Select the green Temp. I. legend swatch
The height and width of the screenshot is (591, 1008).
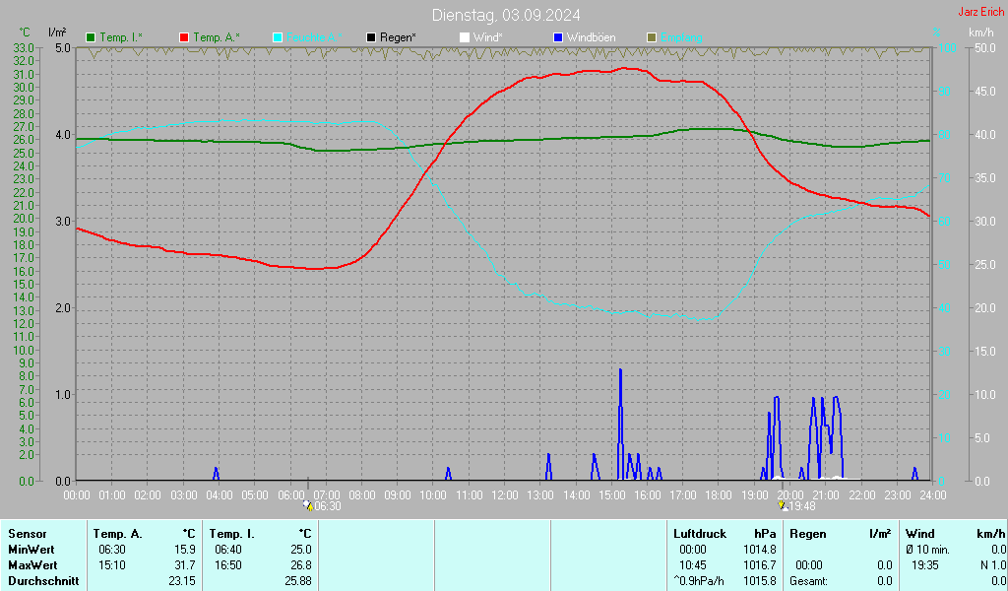[x=92, y=37]
